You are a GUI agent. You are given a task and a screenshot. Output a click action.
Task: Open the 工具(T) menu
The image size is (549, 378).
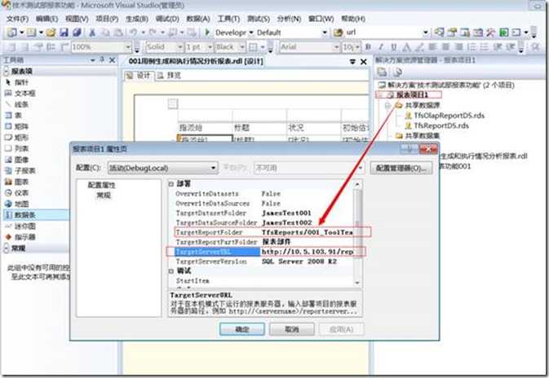click(x=228, y=19)
